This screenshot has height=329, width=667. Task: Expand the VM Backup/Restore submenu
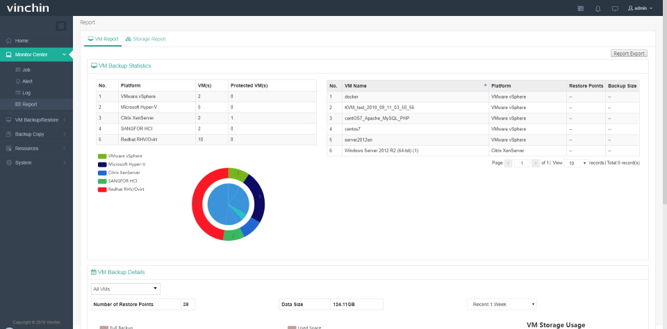coord(64,120)
